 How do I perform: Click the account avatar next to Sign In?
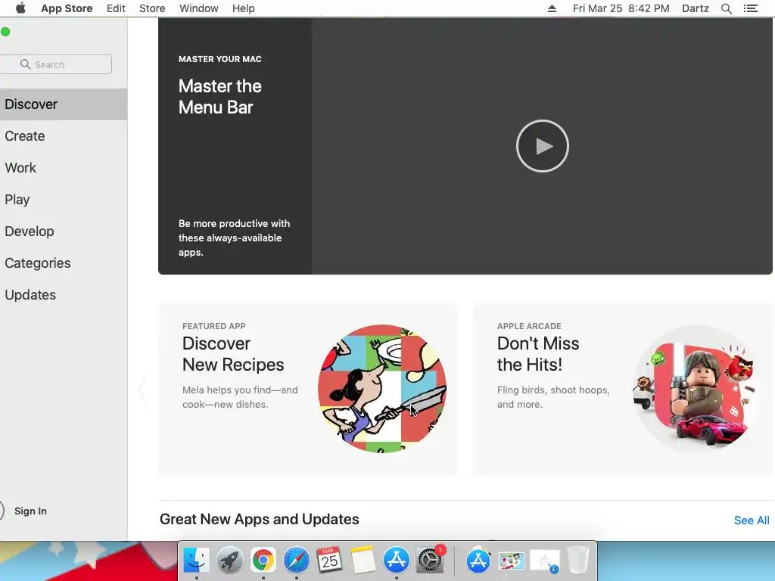[x=2, y=511]
